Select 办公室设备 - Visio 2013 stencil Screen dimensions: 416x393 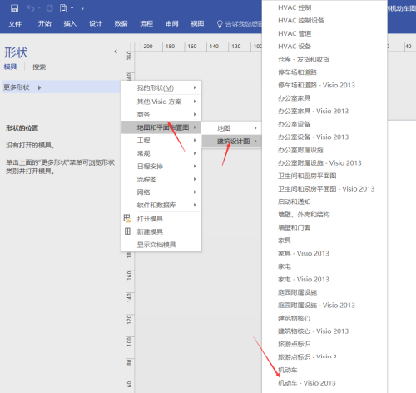(x=314, y=137)
